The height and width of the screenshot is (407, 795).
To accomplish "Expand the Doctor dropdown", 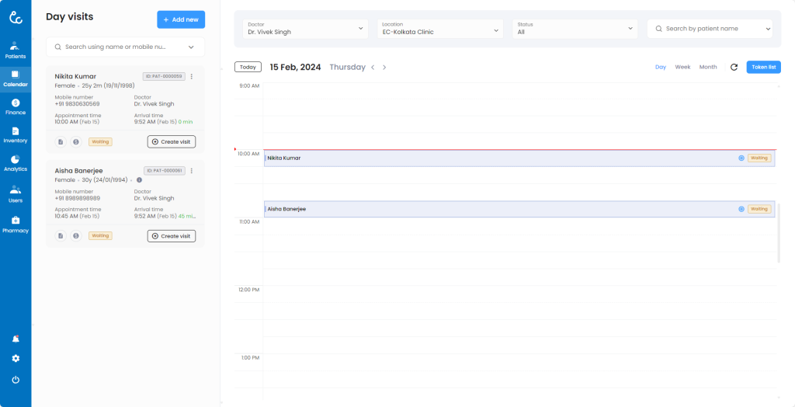I will coord(305,29).
